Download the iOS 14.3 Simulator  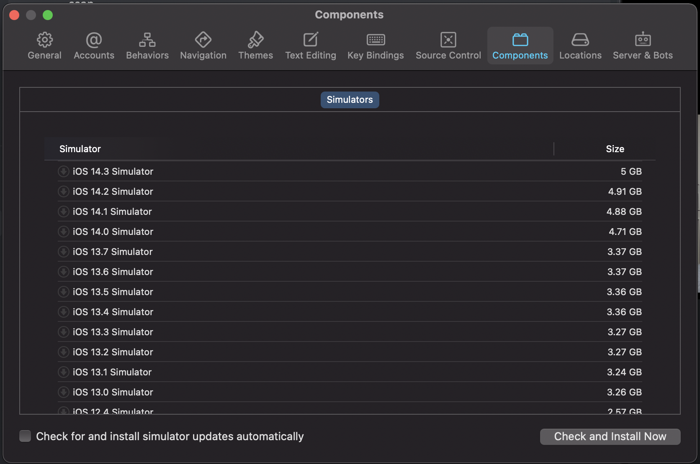[x=63, y=171]
